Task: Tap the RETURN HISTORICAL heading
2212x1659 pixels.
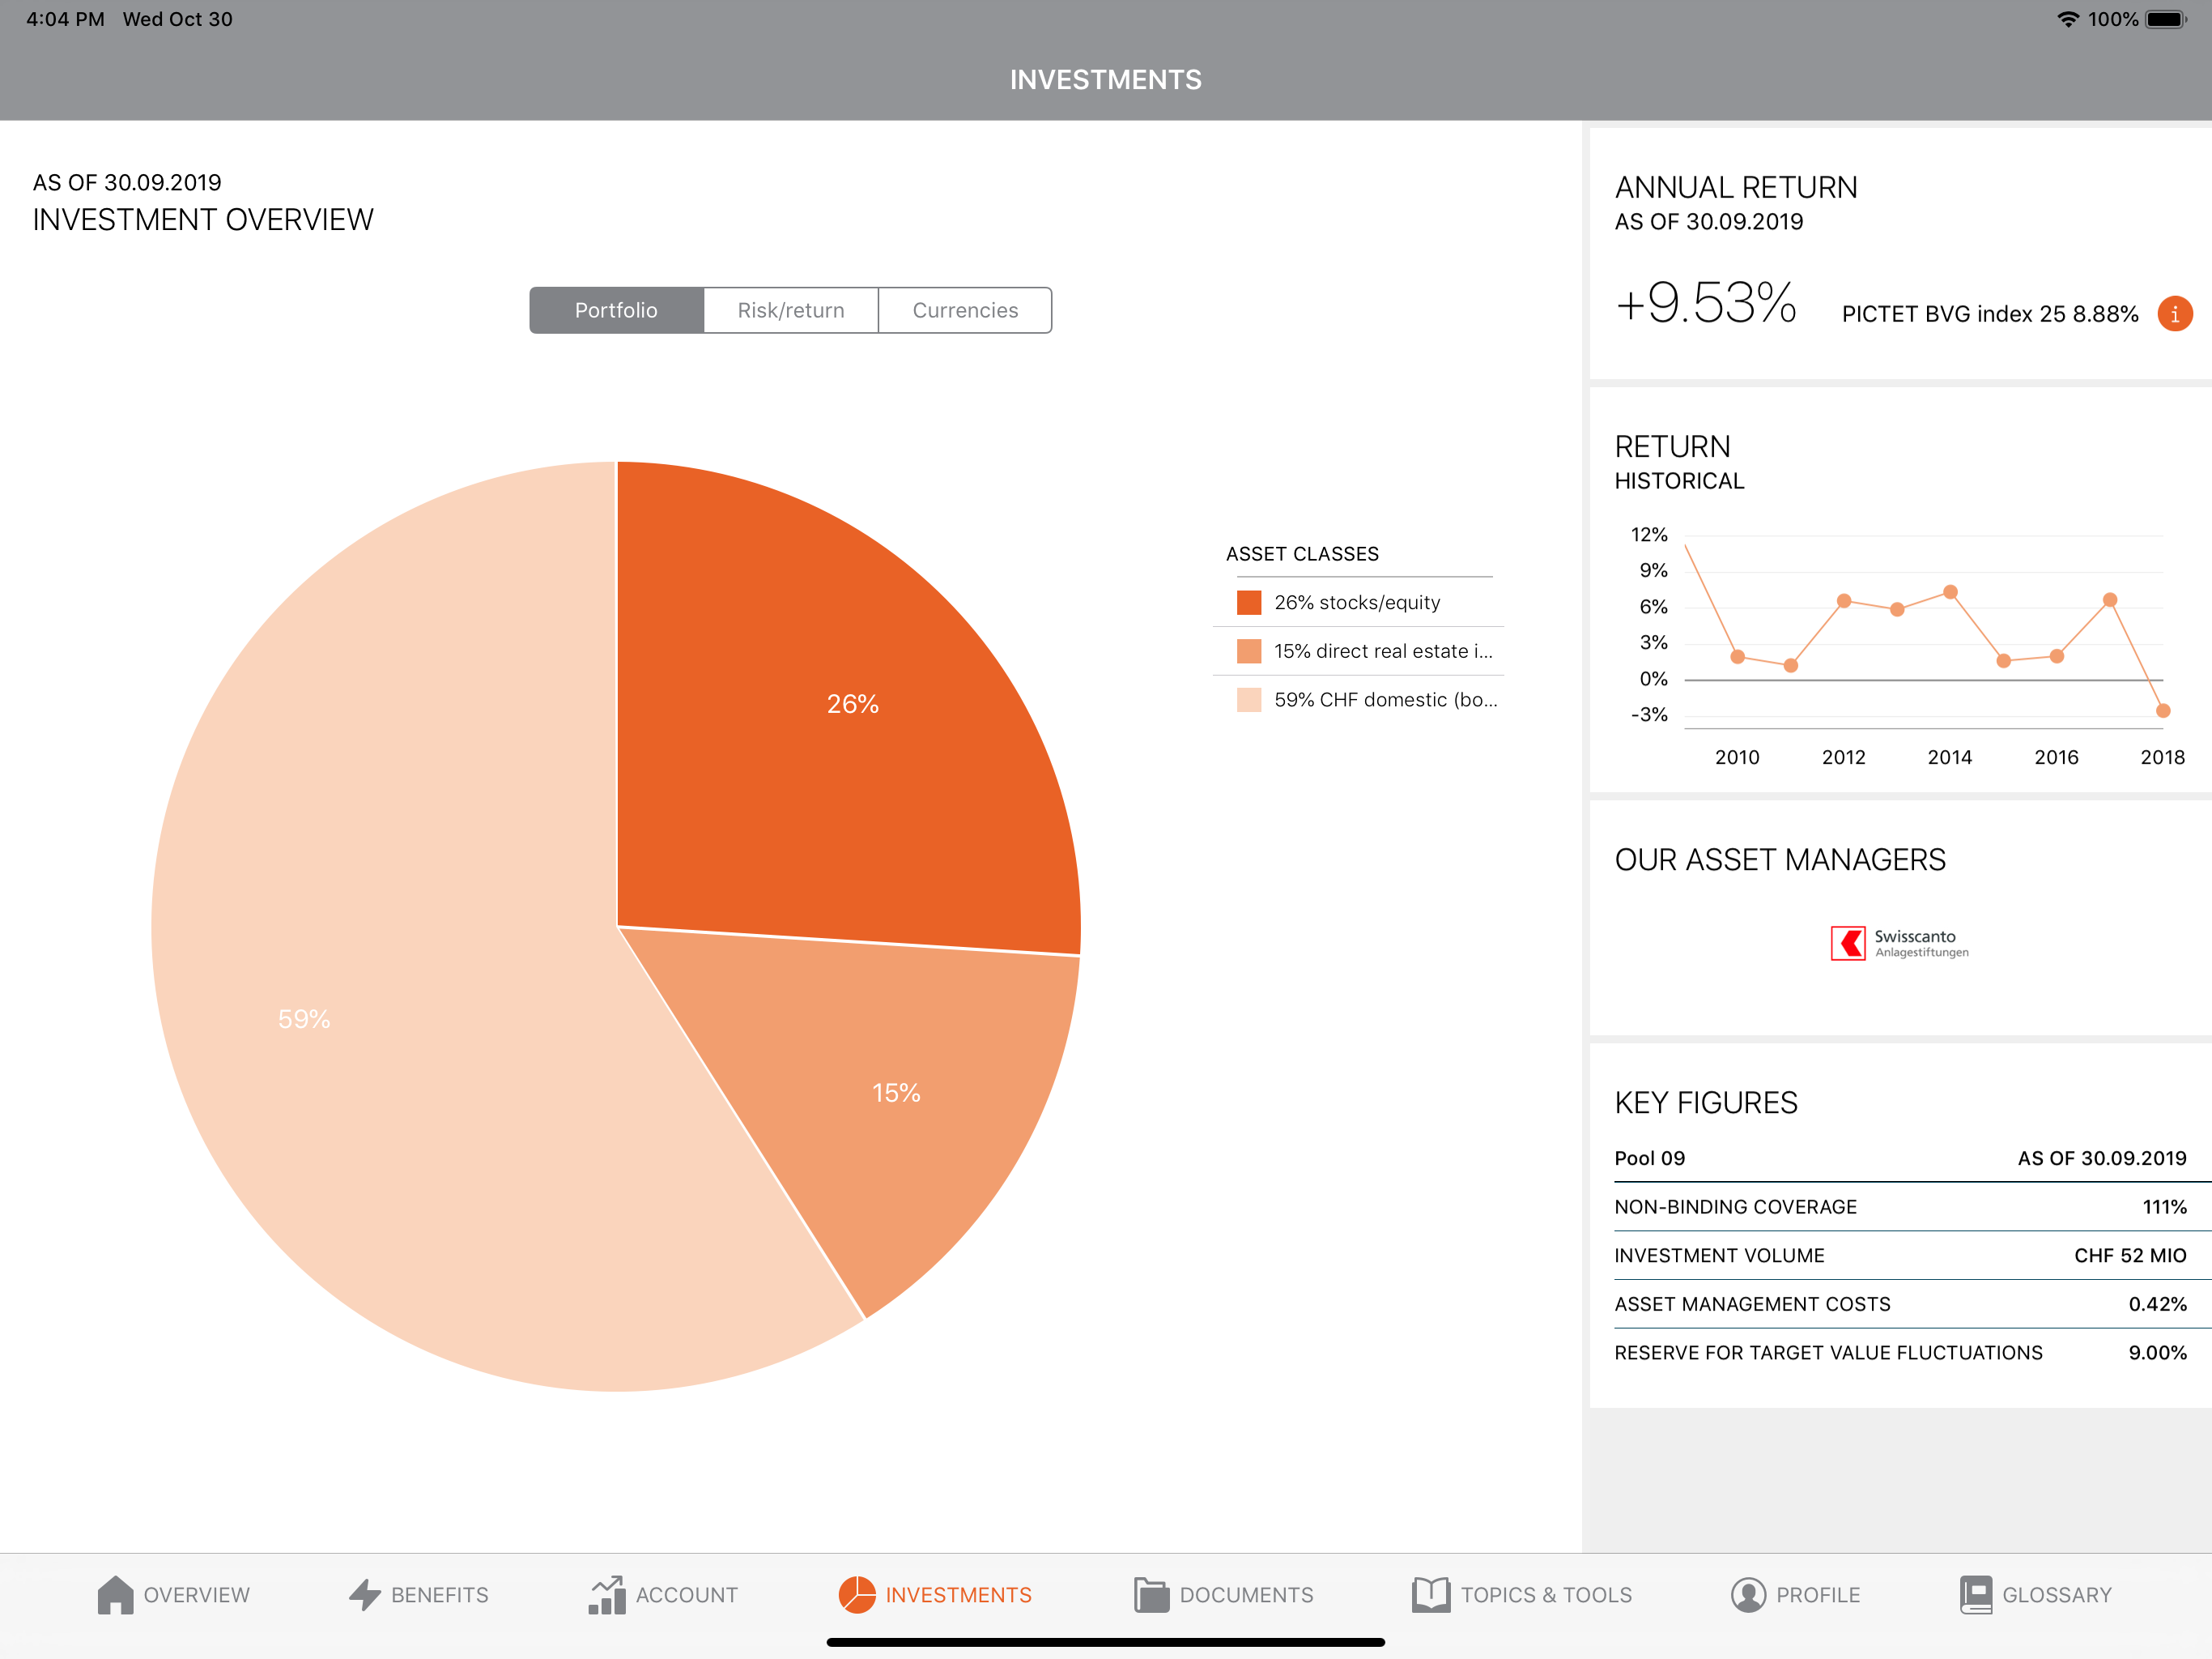Action: 1680,463
